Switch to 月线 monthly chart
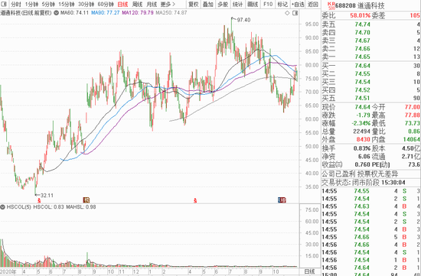This screenshot has height=276, width=421. (x=152, y=5)
